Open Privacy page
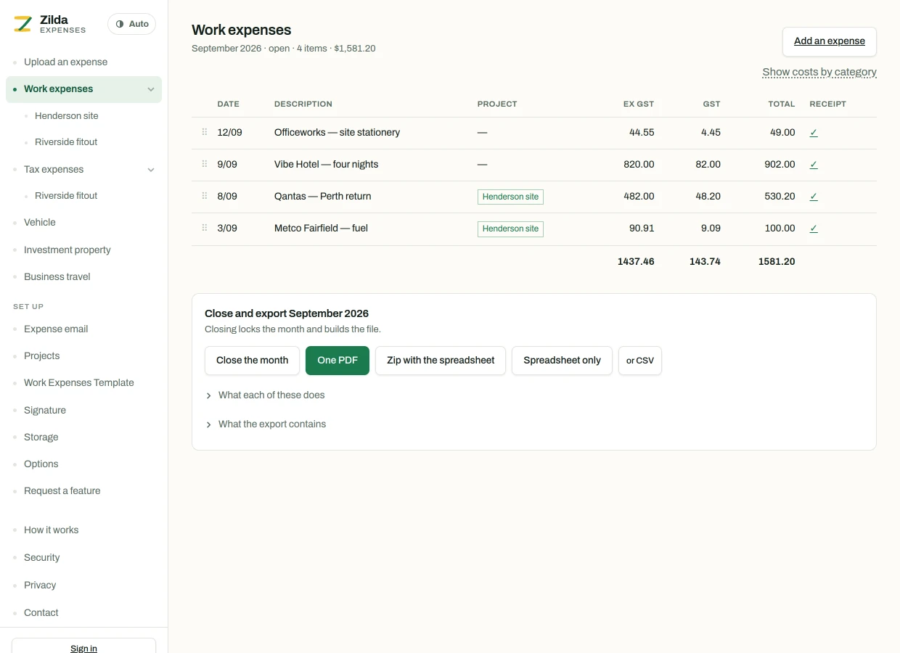This screenshot has height=653, width=900. 40,585
